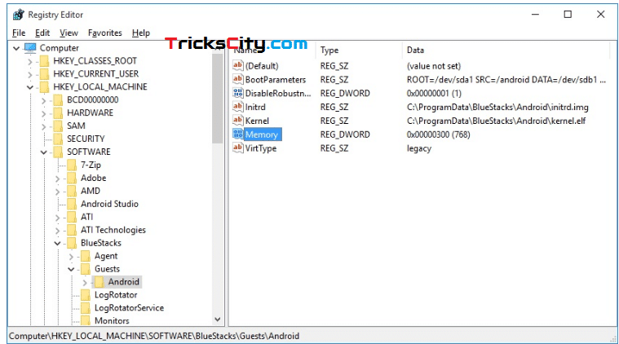This screenshot has width=619, height=344.
Task: Click the tree pane scroll down arrow
Action: [x=218, y=320]
